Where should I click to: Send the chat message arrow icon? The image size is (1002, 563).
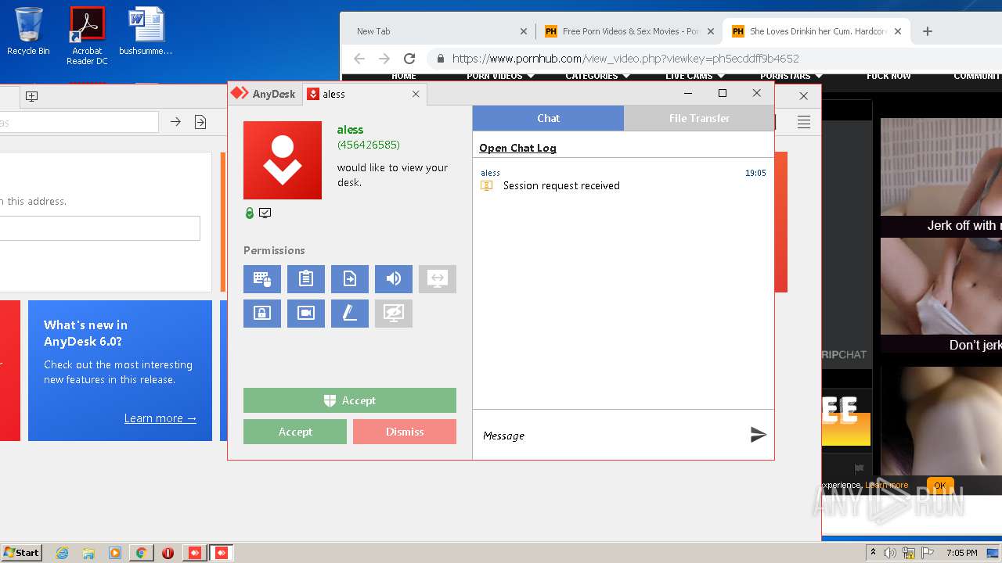coord(758,435)
